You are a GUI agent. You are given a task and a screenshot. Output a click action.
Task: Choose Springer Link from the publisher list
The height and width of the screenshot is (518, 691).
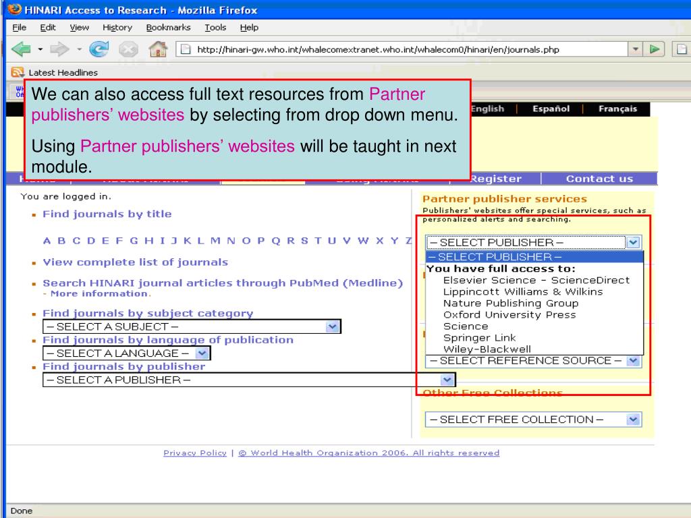[x=479, y=337]
